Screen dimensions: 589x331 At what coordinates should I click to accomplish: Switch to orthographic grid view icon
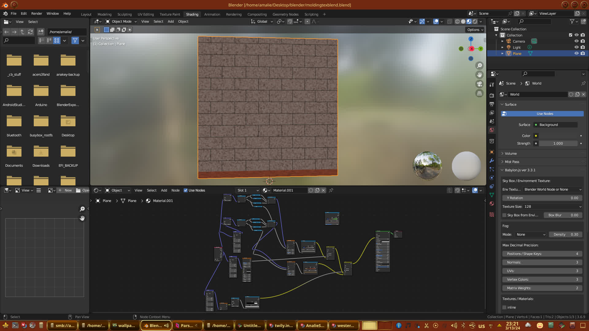(x=479, y=93)
